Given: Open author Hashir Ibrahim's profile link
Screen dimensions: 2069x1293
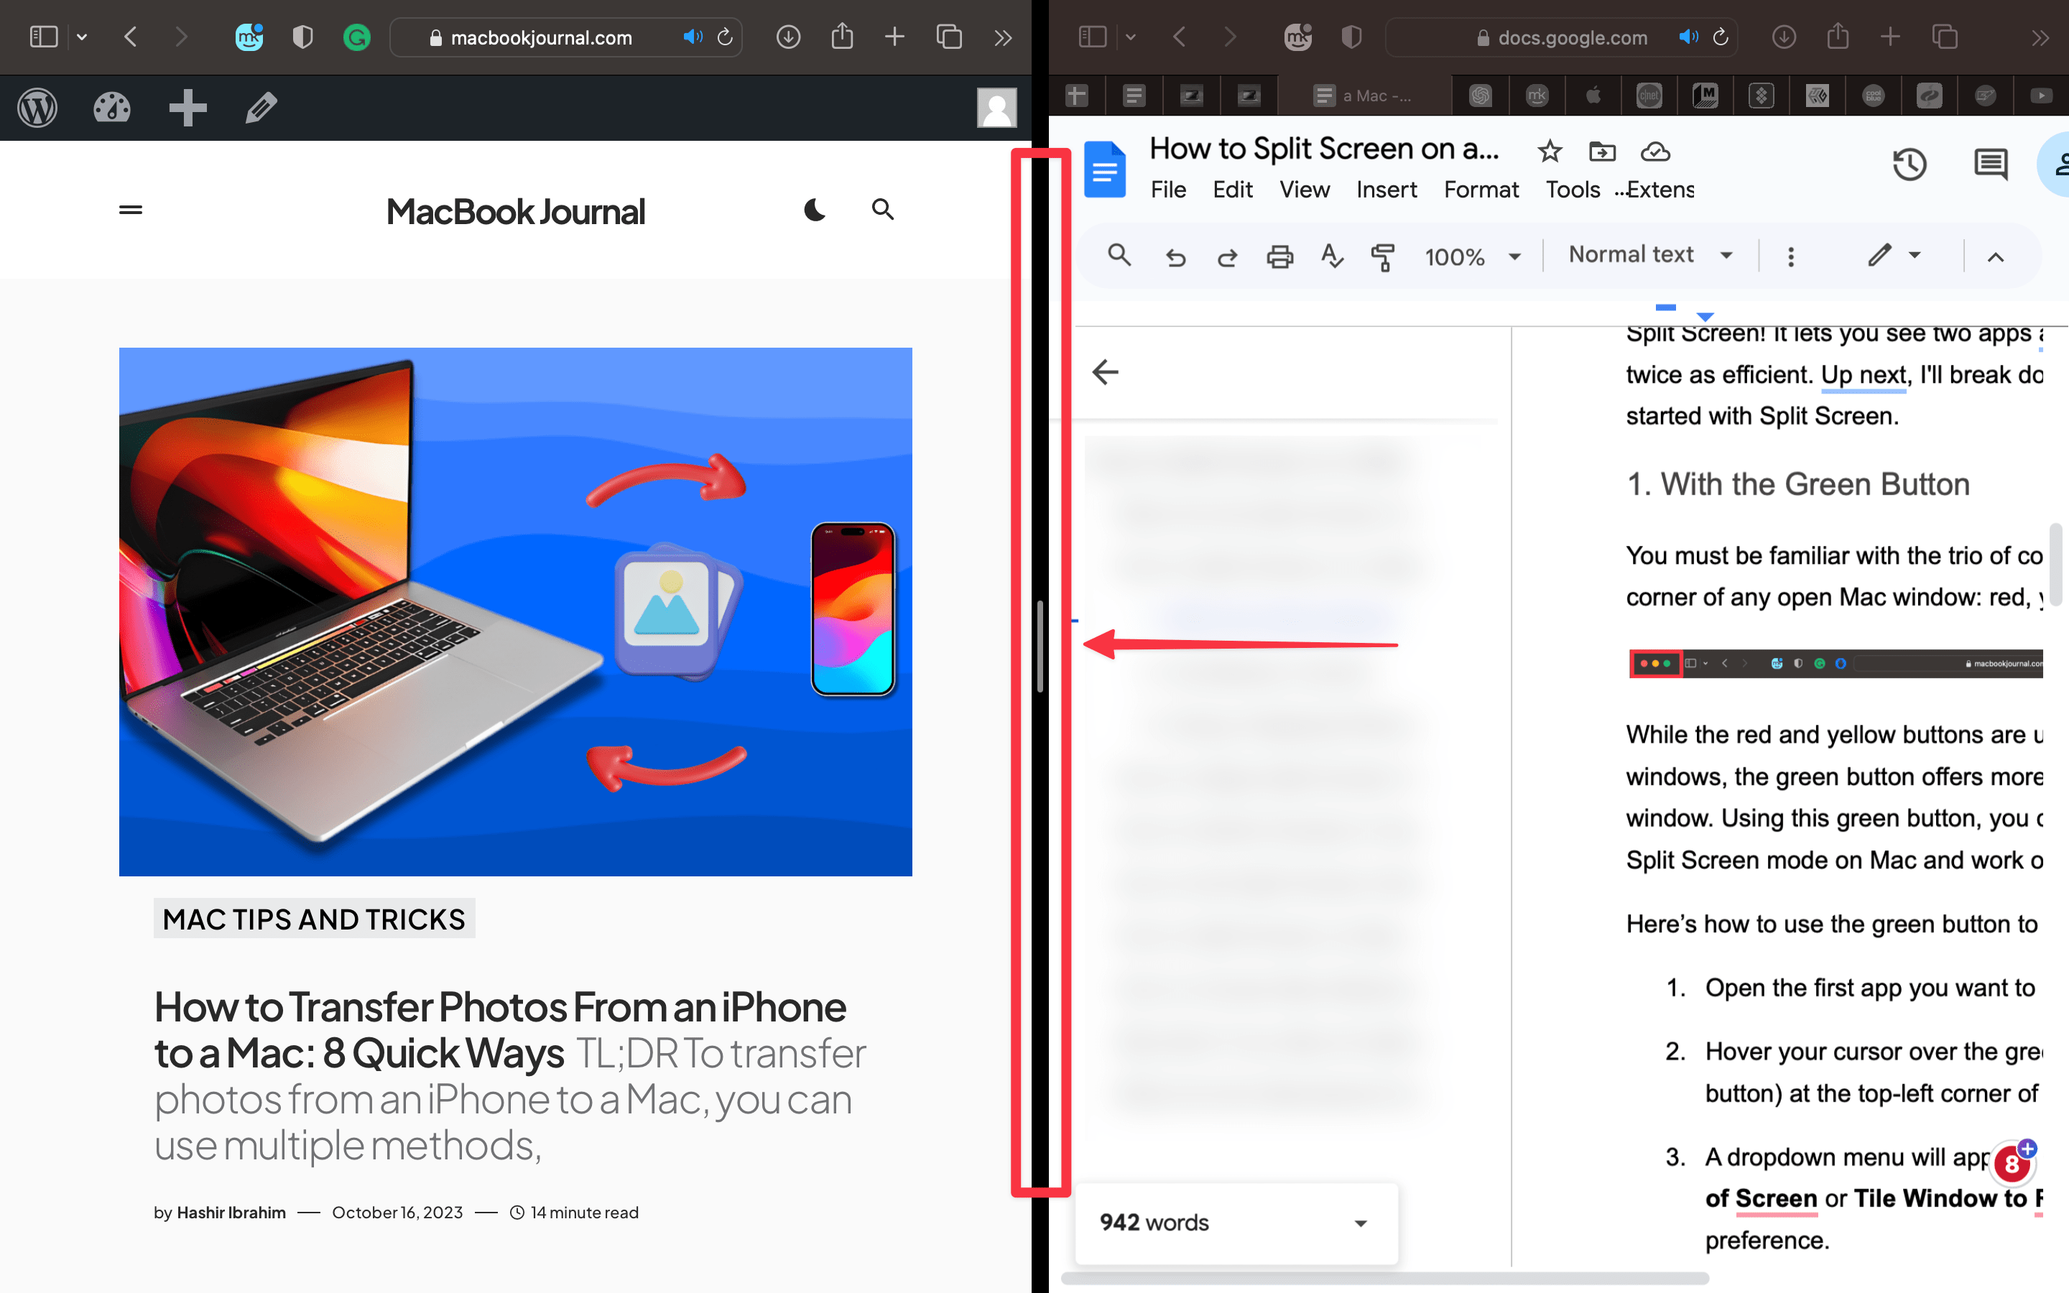Looking at the screenshot, I should [230, 1213].
